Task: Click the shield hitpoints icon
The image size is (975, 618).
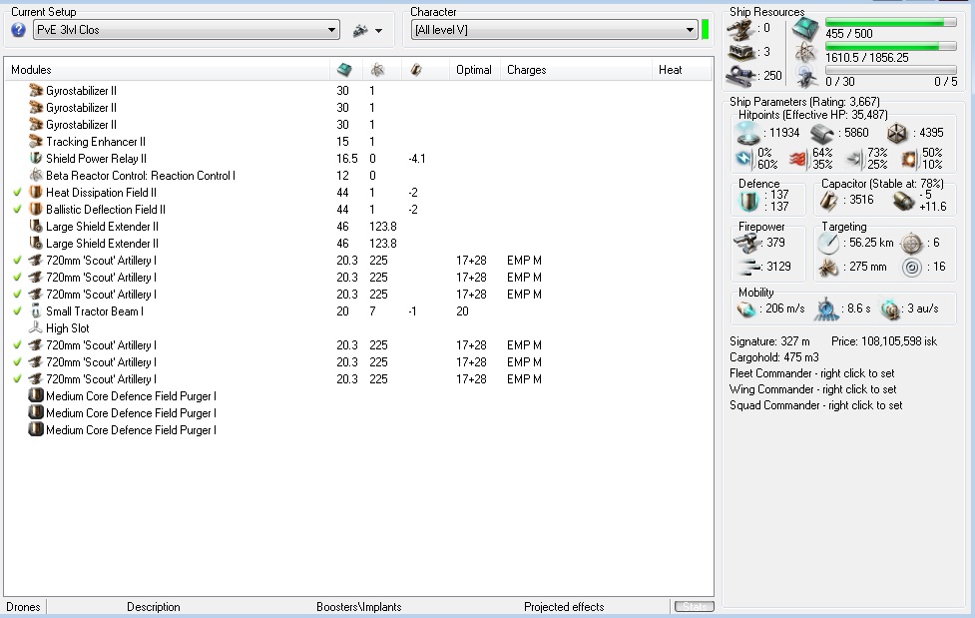Action: [748, 133]
